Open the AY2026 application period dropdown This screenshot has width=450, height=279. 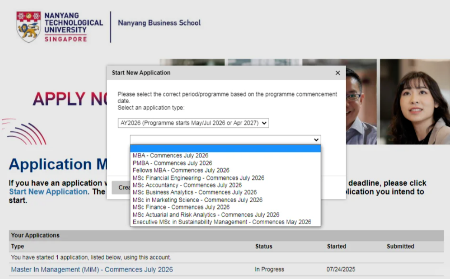point(193,123)
